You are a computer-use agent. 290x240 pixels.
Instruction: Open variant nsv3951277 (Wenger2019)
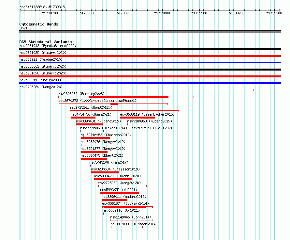103,149
